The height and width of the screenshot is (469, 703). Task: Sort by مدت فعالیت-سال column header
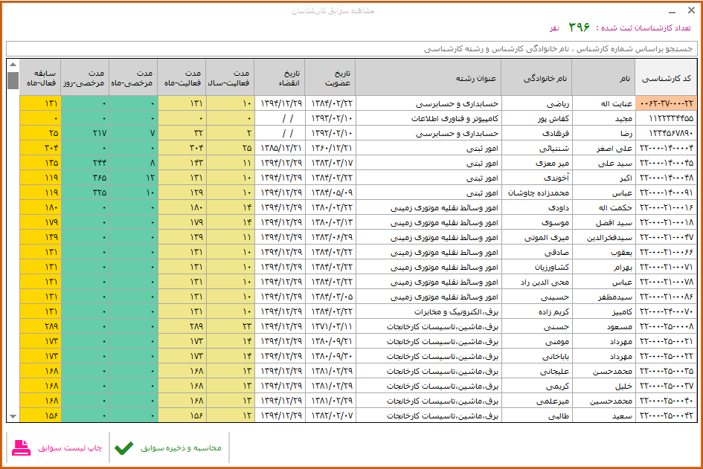(230, 78)
